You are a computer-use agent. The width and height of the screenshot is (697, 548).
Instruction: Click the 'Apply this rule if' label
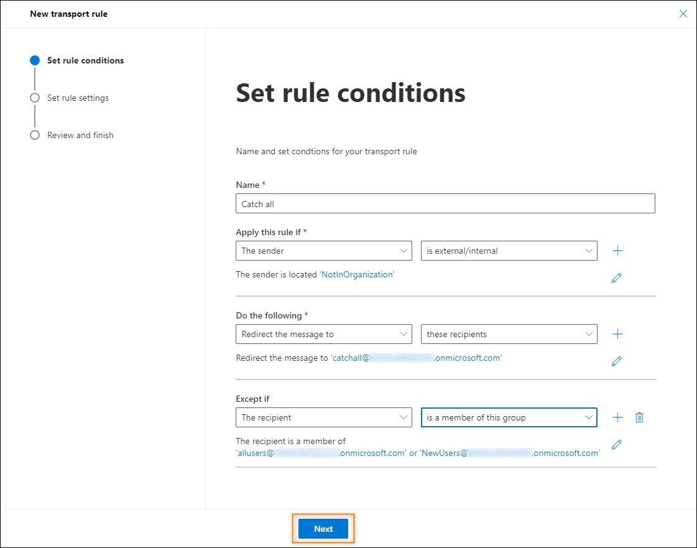[x=269, y=232]
